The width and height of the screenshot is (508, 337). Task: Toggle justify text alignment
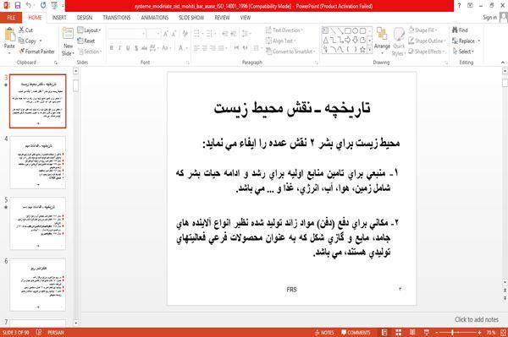click(x=221, y=48)
